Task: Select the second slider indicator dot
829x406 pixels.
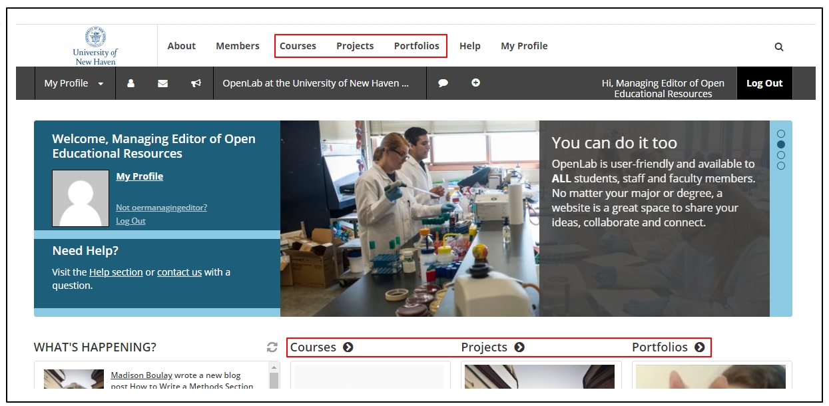Action: click(x=781, y=144)
